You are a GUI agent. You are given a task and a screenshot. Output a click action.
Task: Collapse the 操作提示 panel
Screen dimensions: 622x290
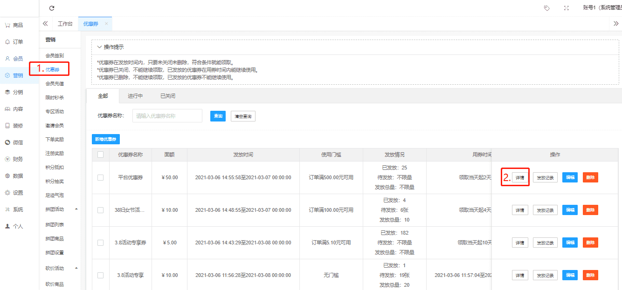point(99,47)
